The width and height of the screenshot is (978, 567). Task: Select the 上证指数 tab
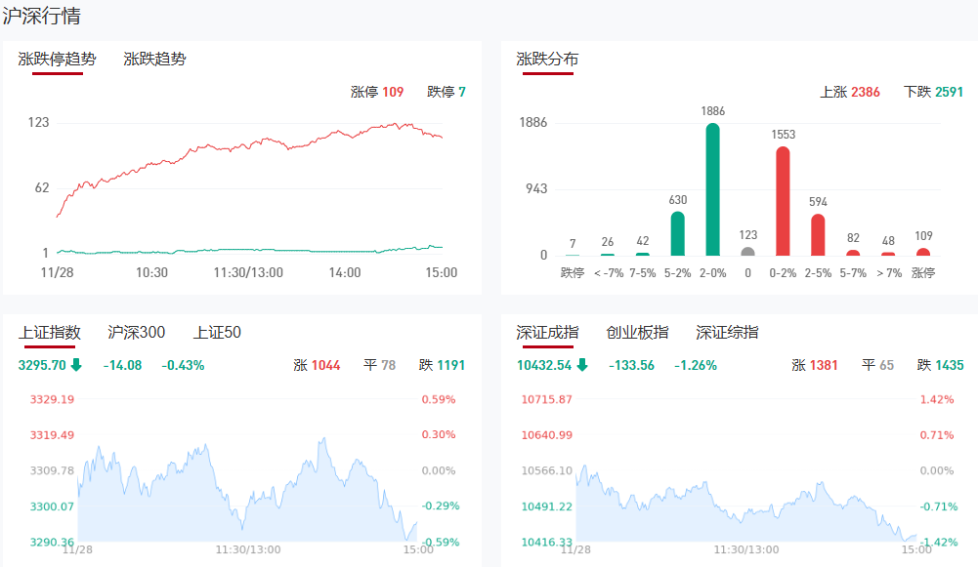tap(49, 333)
